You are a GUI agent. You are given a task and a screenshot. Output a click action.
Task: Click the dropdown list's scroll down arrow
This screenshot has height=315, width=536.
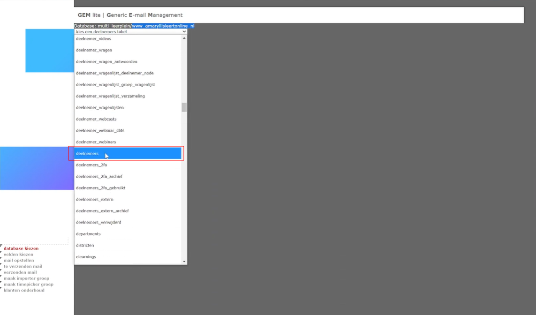184,262
